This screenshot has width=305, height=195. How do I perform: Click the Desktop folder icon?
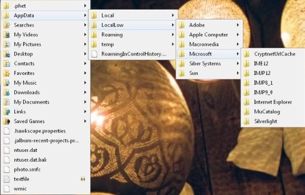point(6,54)
